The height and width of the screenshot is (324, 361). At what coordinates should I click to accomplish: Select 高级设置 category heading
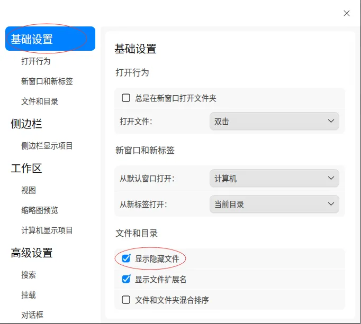32,253
